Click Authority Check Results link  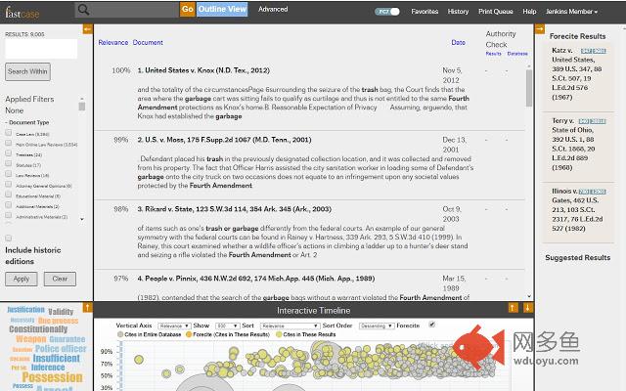(x=493, y=54)
